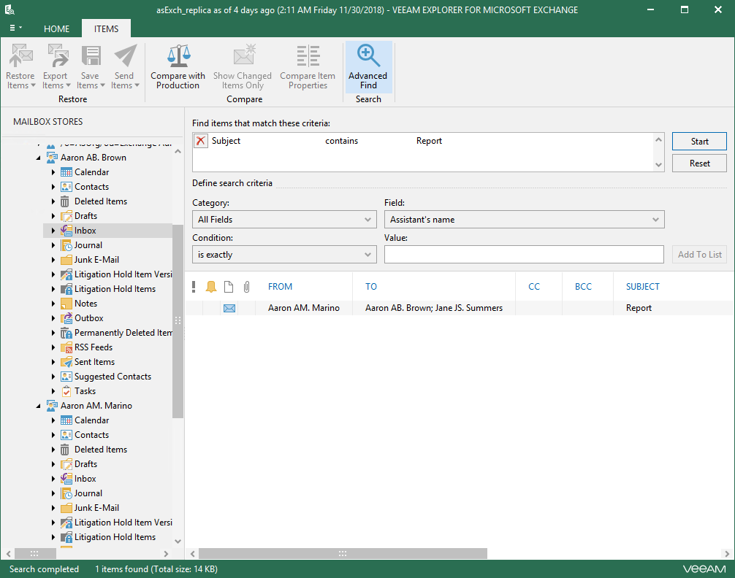The height and width of the screenshot is (578, 735).
Task: Click the Send Items ribbon icon
Action: [x=125, y=55]
